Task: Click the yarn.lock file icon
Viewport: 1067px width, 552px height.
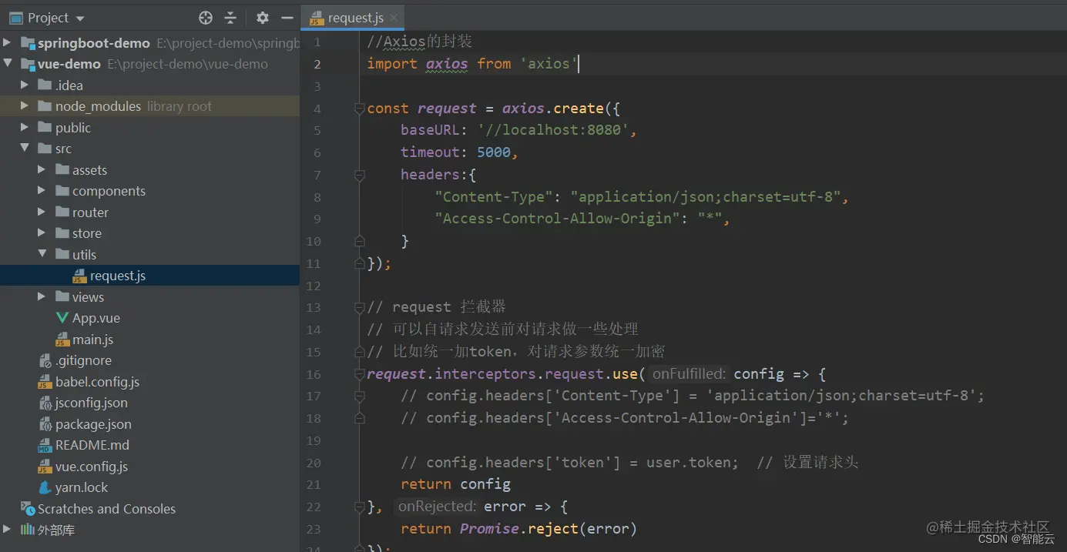Action: click(45, 487)
